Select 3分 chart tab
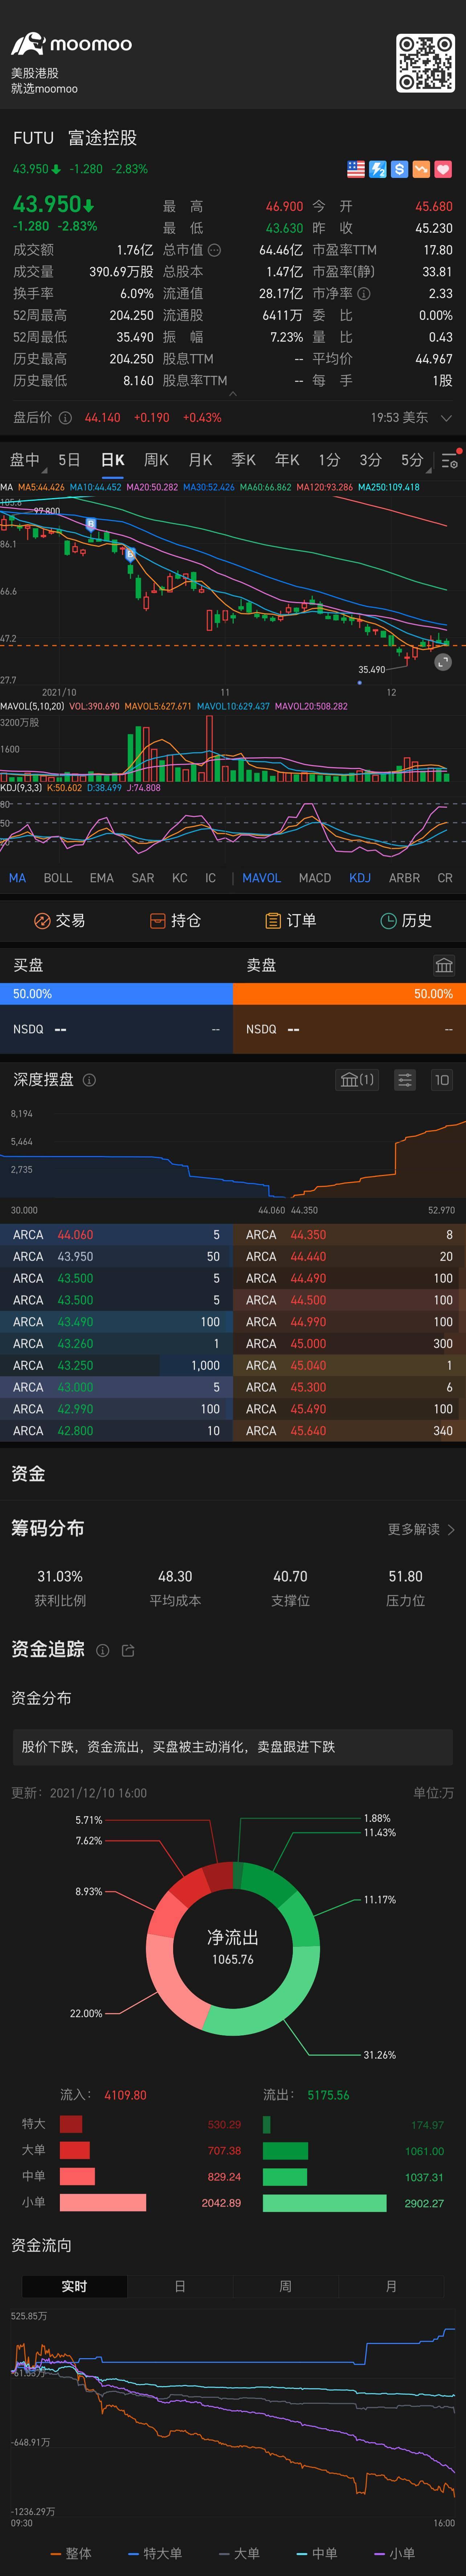466x2576 pixels. [371, 460]
